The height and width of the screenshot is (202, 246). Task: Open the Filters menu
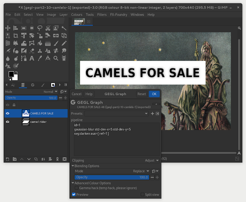102,15
